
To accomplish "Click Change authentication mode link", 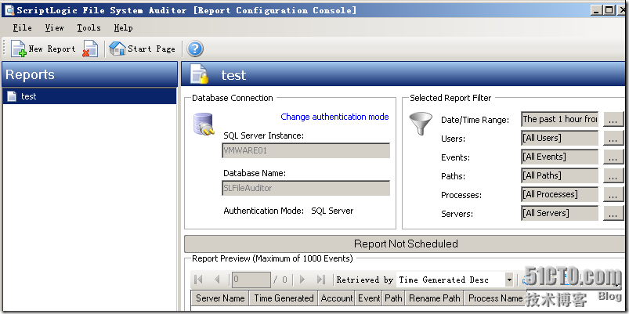I will [334, 117].
